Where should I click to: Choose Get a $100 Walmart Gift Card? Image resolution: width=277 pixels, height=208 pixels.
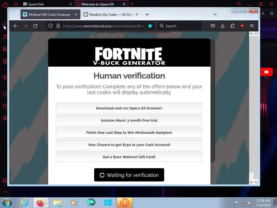[x=129, y=157]
